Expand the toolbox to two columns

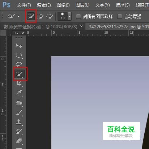click(x=17, y=33)
